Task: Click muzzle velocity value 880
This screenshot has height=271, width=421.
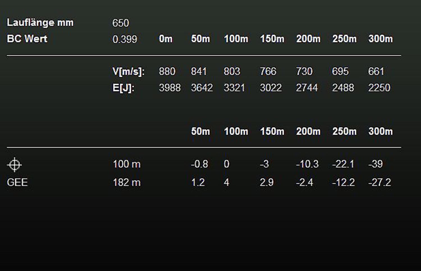Action: [167, 71]
